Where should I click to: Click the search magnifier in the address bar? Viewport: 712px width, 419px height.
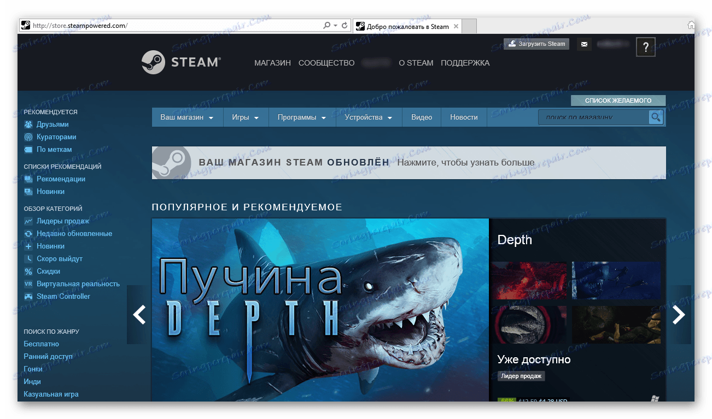pos(327,25)
